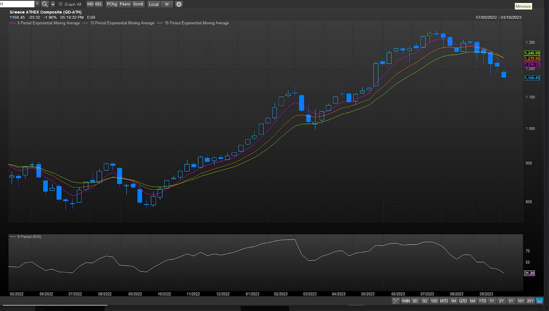The image size is (549, 311).
Task: Open chart settings gear icon
Action: click(179, 4)
